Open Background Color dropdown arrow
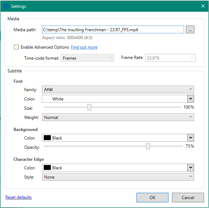This screenshot has width=209, height=208. [x=191, y=138]
